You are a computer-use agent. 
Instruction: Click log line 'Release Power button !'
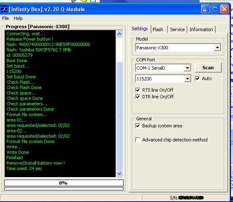30,39
